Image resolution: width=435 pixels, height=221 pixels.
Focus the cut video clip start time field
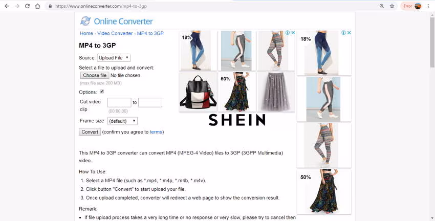pos(119,102)
